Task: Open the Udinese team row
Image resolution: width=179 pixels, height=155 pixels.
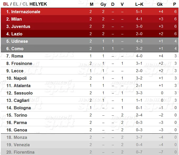Action: pos(90,41)
